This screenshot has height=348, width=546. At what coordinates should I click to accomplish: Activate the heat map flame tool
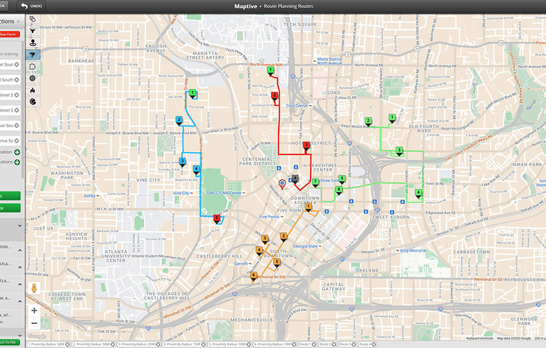tap(33, 90)
